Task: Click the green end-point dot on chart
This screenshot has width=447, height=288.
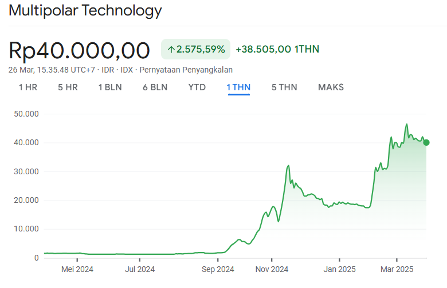Action: coord(426,143)
